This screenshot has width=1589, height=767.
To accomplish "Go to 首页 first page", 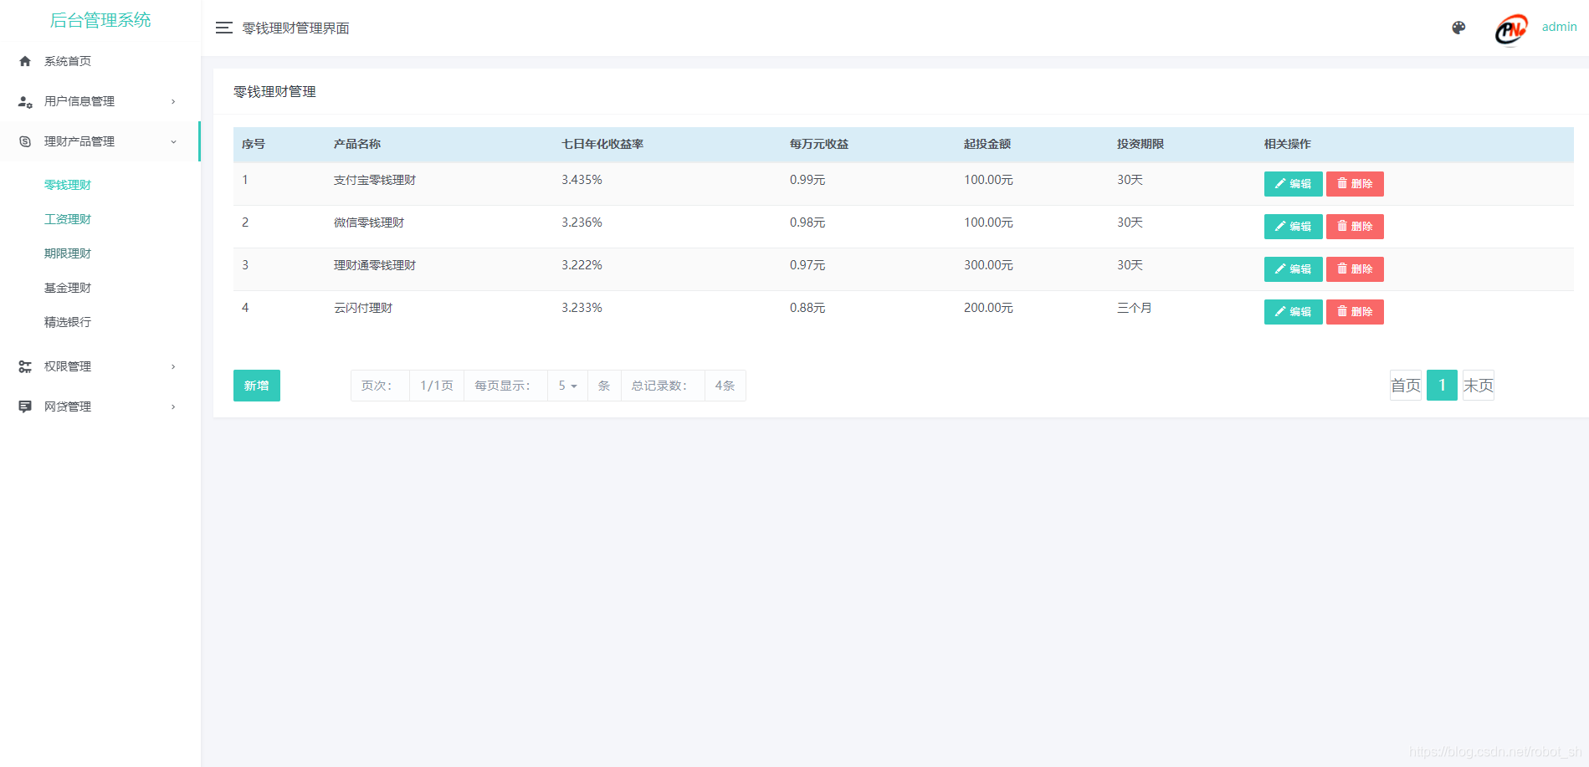I will (1406, 386).
